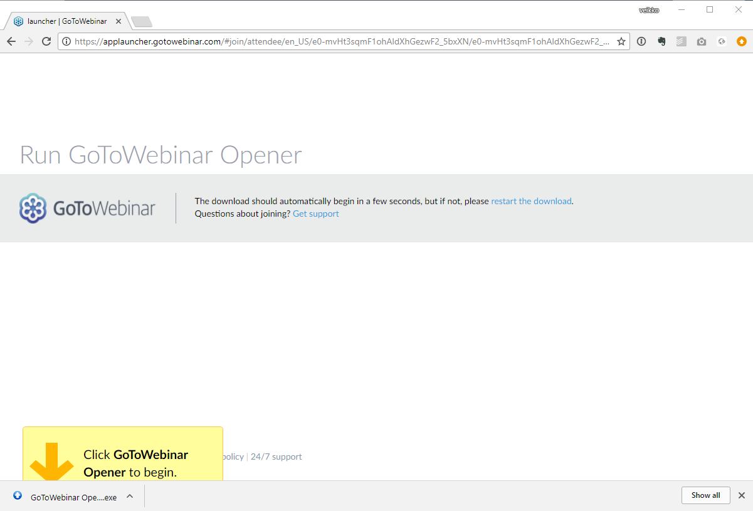Open the stacked-layers extension icon
The width and height of the screenshot is (753, 511).
coord(681,41)
